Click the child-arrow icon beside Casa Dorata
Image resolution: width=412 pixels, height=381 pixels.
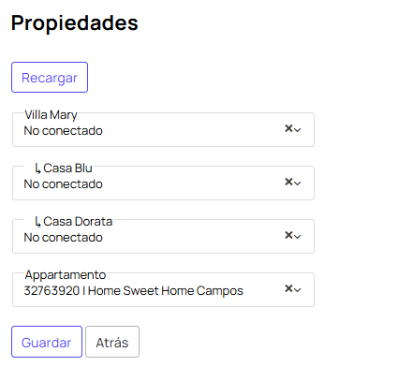click(x=37, y=222)
